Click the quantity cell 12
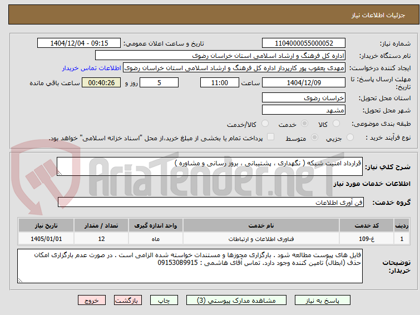The width and height of the screenshot is (420, 315). (101, 239)
